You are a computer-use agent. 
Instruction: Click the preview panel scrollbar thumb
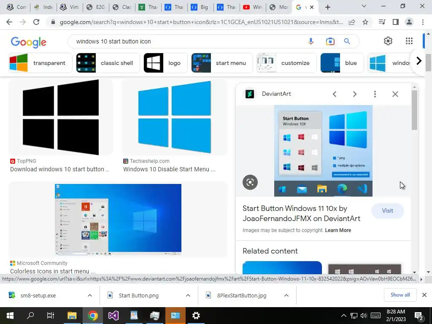[414, 110]
